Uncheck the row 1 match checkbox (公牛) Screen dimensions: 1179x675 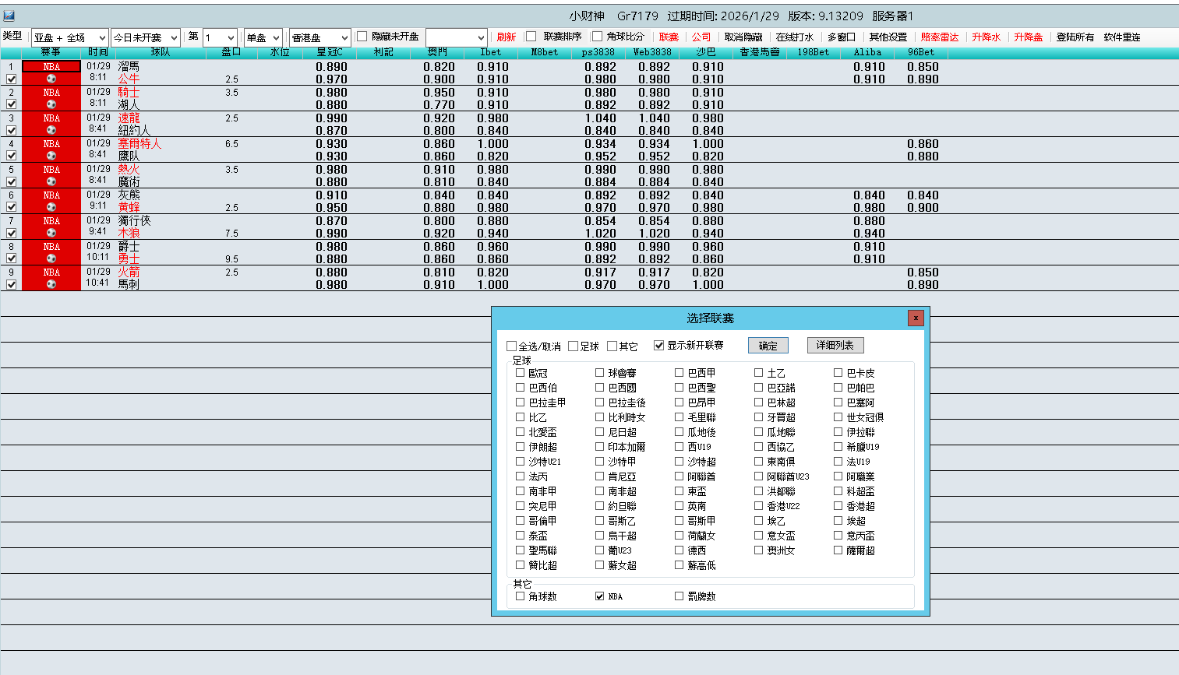12,79
